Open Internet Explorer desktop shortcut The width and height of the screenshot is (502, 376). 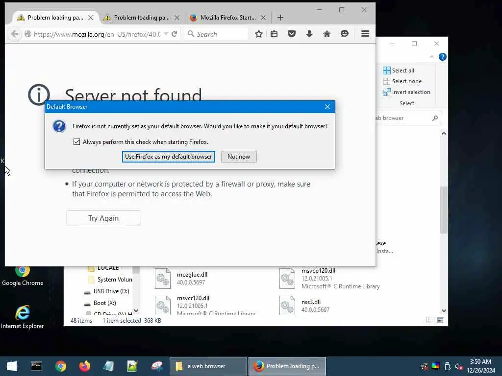[23, 317]
